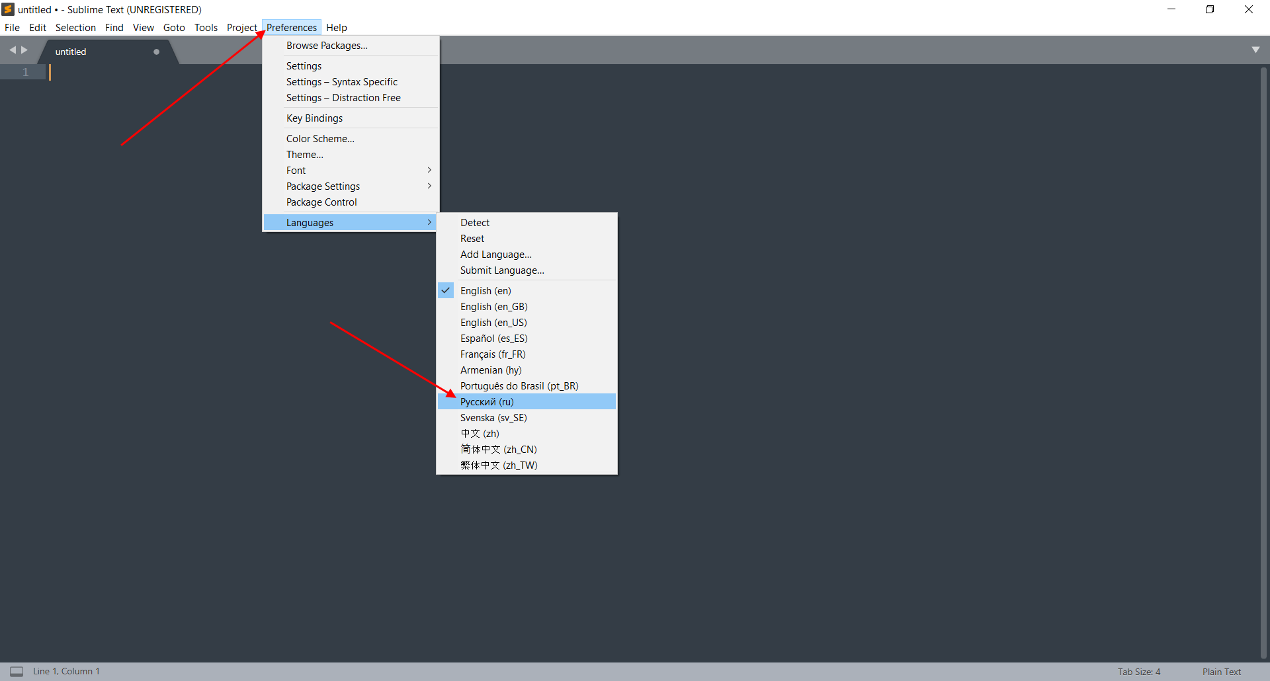
Task: Select Svenska (sv_SE) as the language
Action: [x=493, y=417]
